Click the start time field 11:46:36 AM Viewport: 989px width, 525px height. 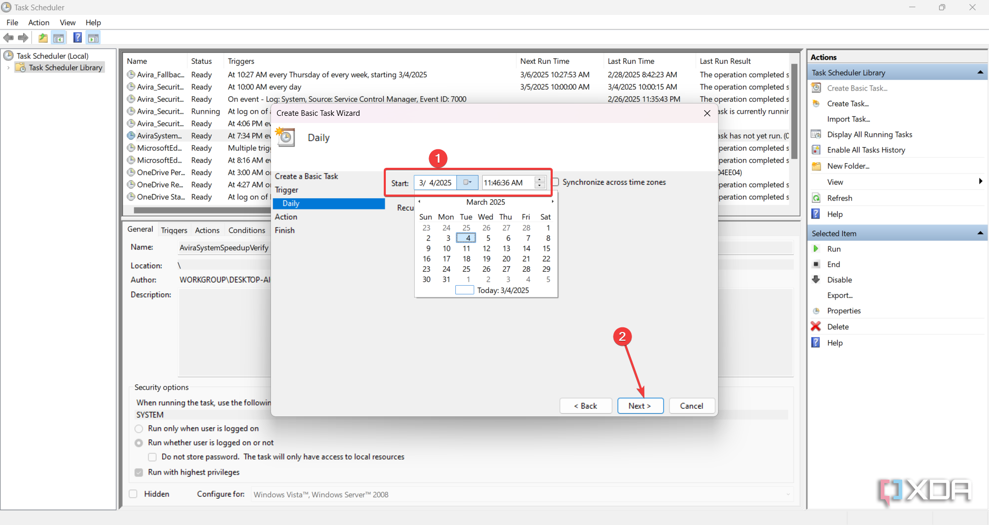pyautogui.click(x=507, y=183)
